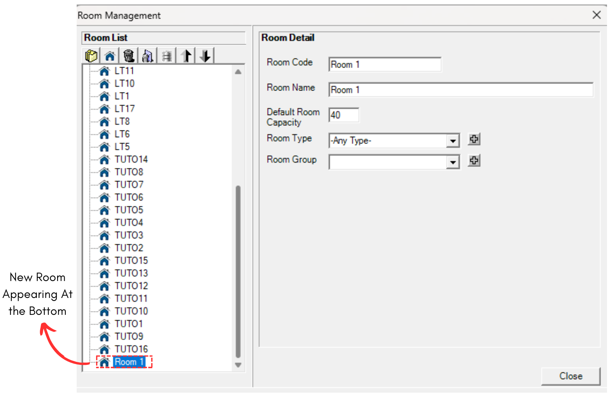Click the blue house add-room icon

110,56
